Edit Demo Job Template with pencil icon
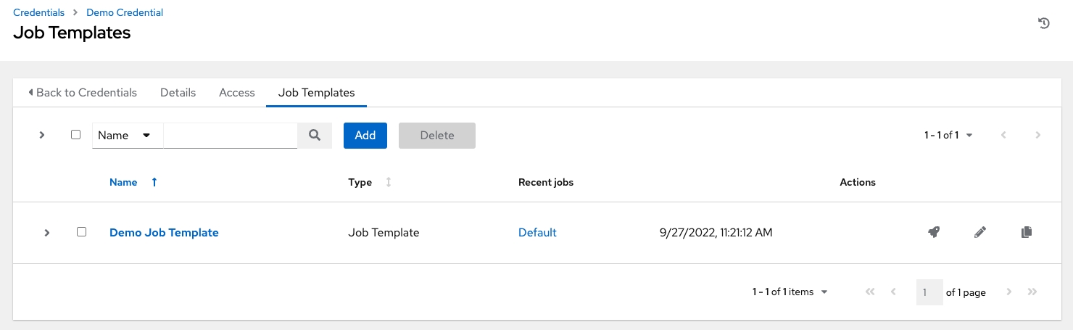The image size is (1073, 330). [x=980, y=233]
